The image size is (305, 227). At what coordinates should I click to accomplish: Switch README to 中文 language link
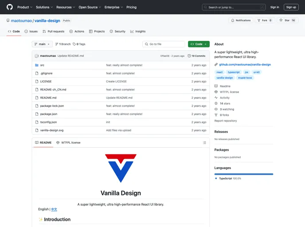pos(54,209)
